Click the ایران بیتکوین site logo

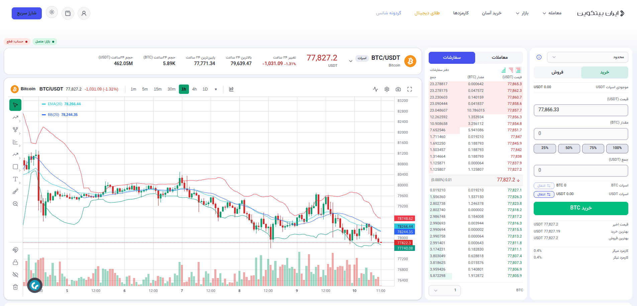(601, 13)
